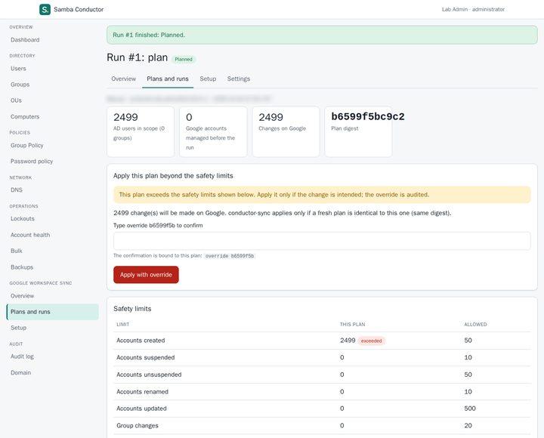Click the 'AD users in scope' card
Viewport: 544px width, 438px height.
tap(141, 132)
